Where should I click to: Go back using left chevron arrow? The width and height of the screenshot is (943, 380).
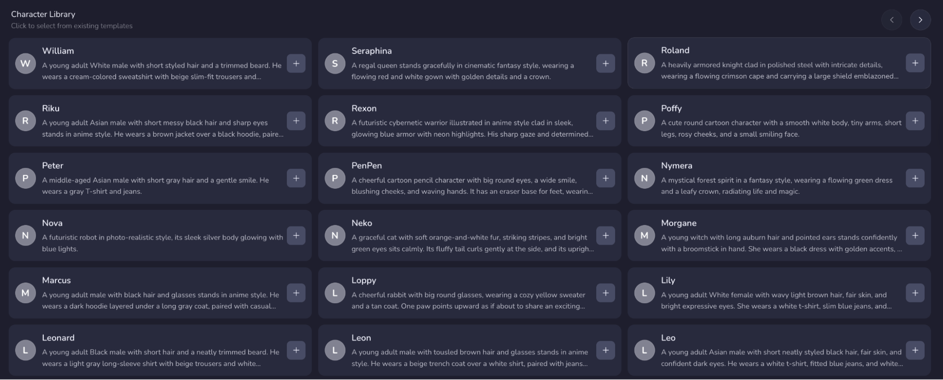[892, 19]
